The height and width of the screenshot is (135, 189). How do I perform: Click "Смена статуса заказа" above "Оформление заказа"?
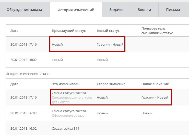coord(69,111)
